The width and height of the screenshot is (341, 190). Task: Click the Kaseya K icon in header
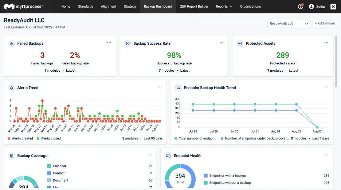click(333, 7)
